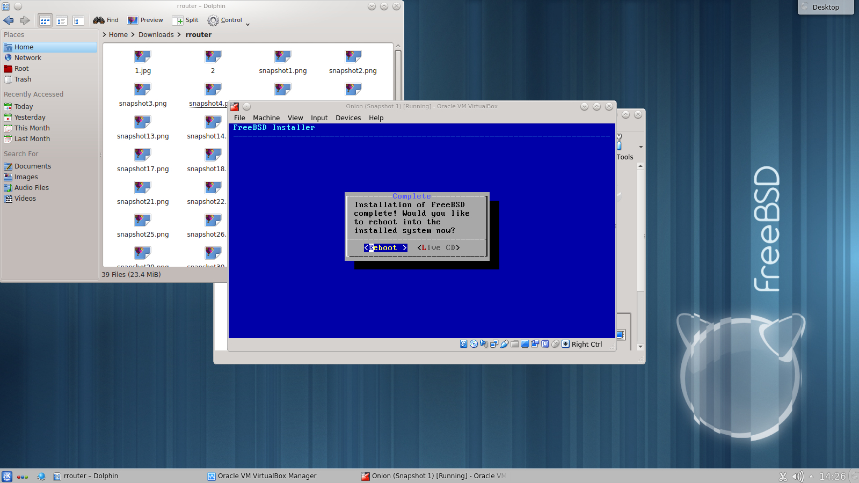Viewport: 859px width, 483px height.
Task: Go back in Dolphin navigation
Action: click(x=9, y=20)
